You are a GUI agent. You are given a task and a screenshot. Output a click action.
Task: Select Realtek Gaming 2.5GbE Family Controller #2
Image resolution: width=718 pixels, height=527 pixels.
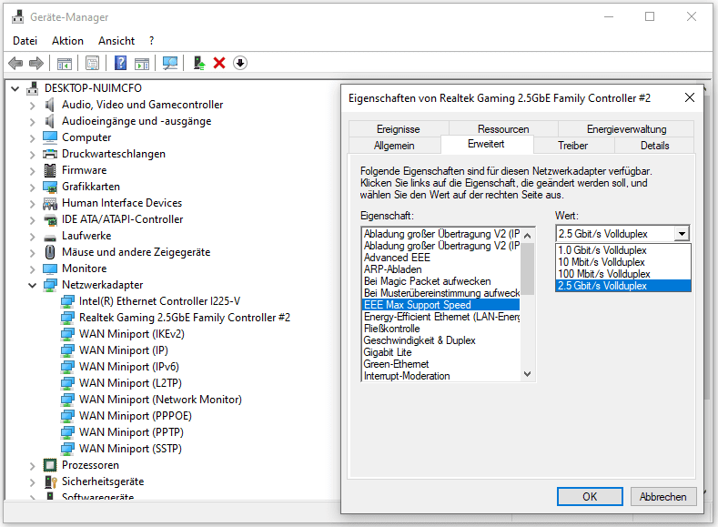click(x=185, y=318)
